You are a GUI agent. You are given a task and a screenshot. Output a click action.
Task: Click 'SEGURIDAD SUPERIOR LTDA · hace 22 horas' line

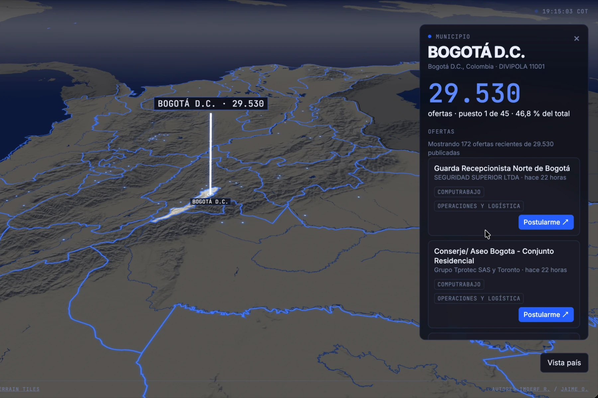pyautogui.click(x=500, y=177)
